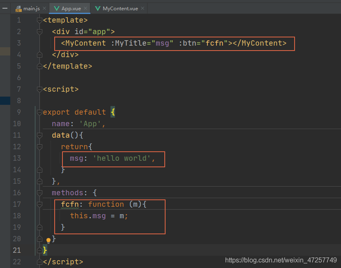
Task: Collapse the export default block on line 9
Action: click(x=39, y=112)
